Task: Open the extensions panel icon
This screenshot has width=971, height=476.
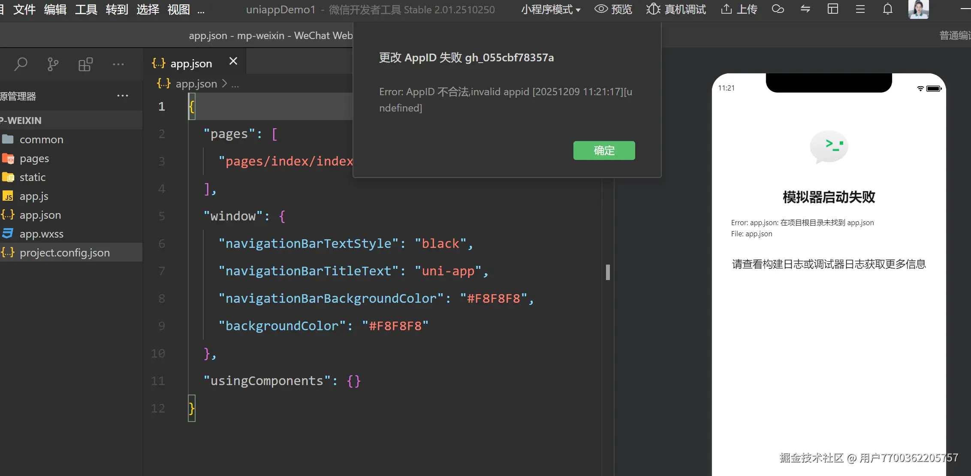Action: point(85,64)
